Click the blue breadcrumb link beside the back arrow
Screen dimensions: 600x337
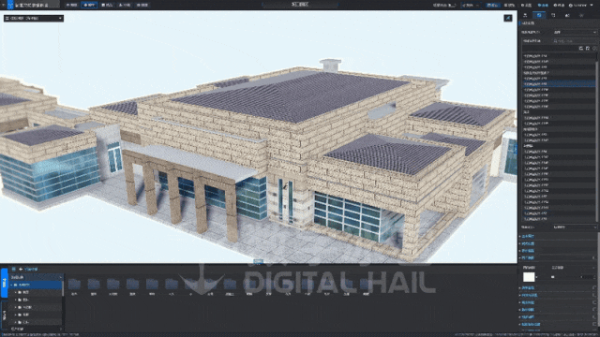31,270
